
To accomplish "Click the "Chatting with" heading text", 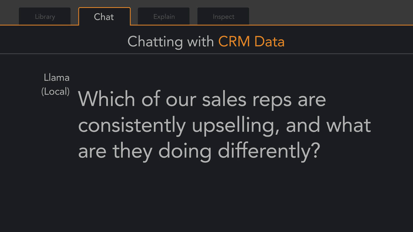I will point(170,42).
